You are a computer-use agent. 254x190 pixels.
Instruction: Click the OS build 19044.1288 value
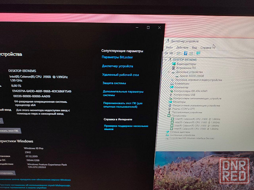pos(33,160)
